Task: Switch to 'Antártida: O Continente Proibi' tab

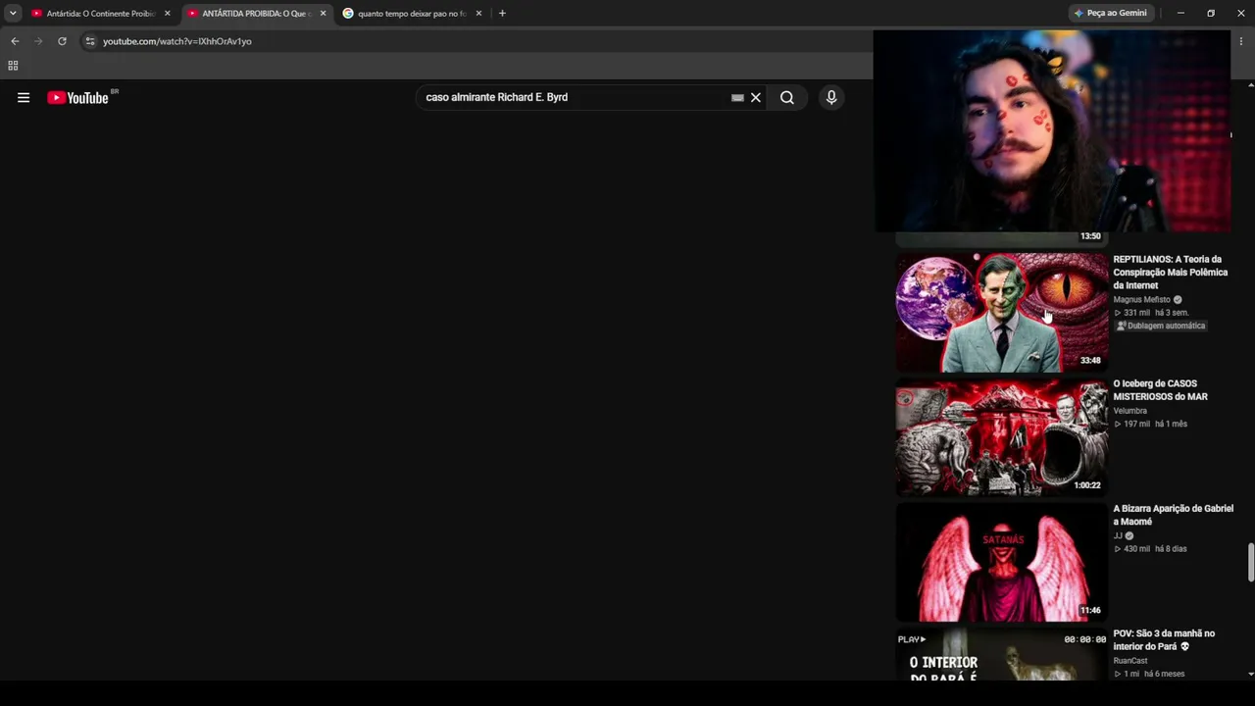Action: click(x=101, y=14)
